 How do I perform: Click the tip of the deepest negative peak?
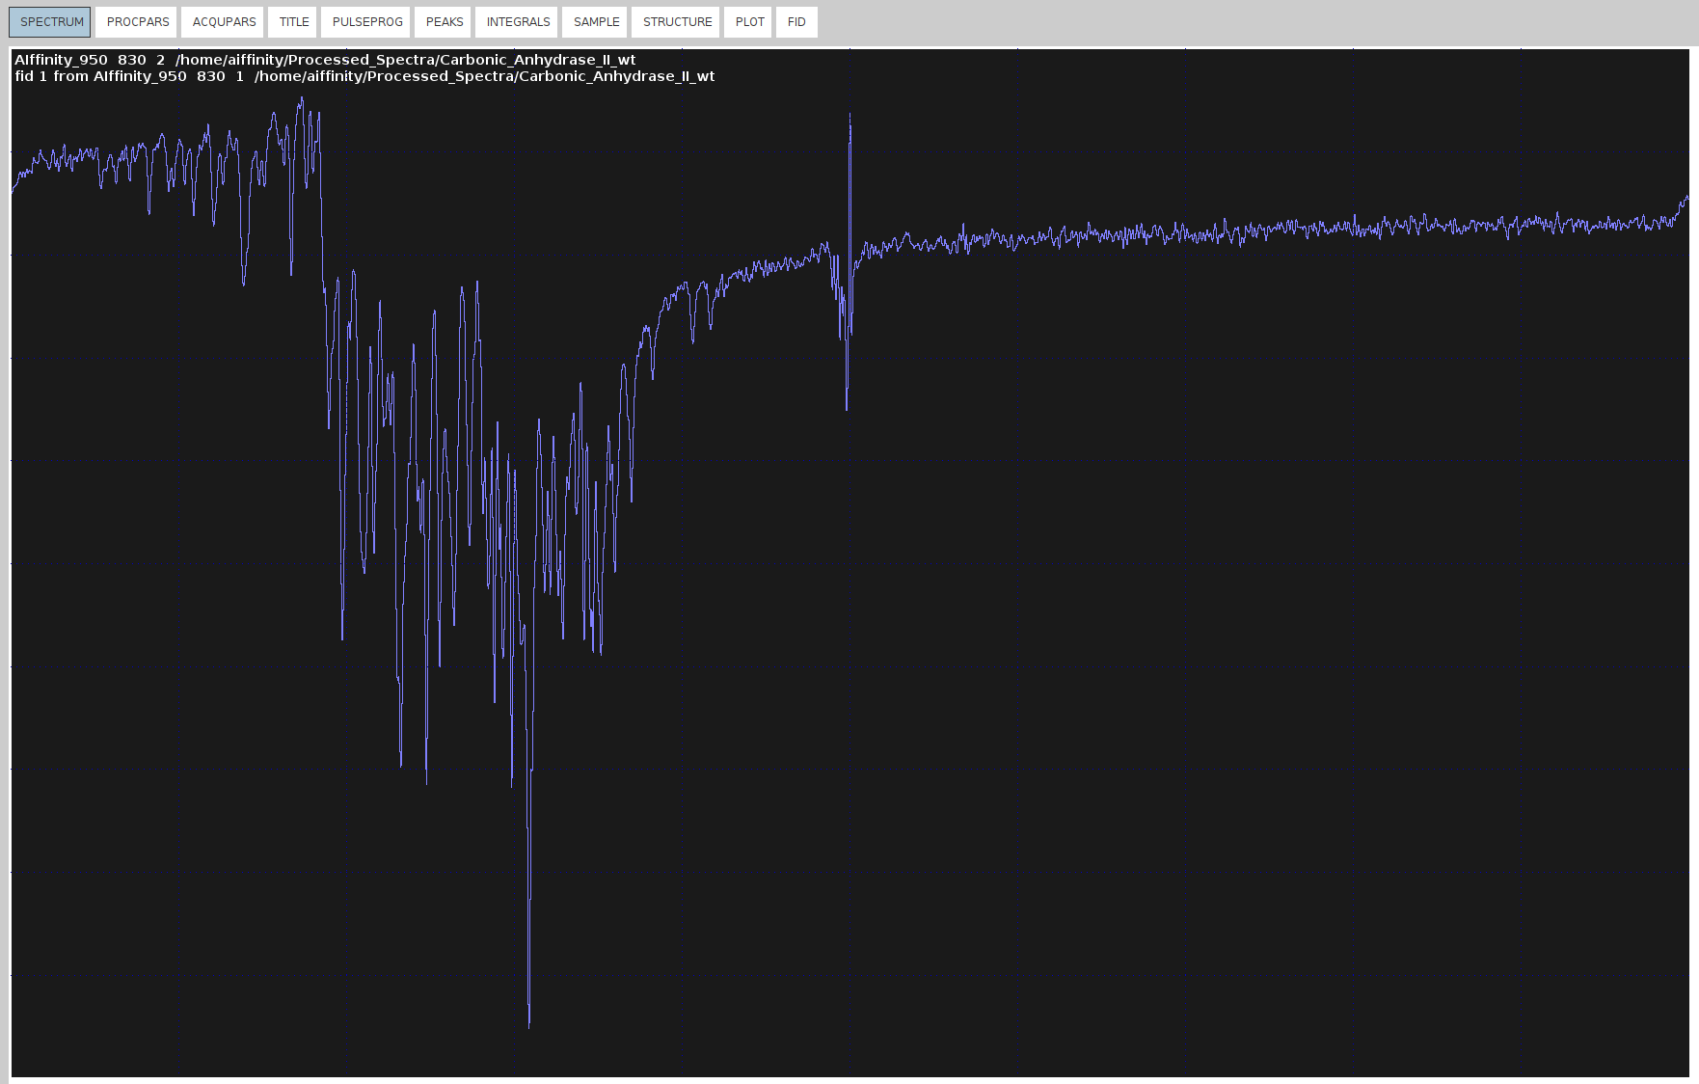529,1026
